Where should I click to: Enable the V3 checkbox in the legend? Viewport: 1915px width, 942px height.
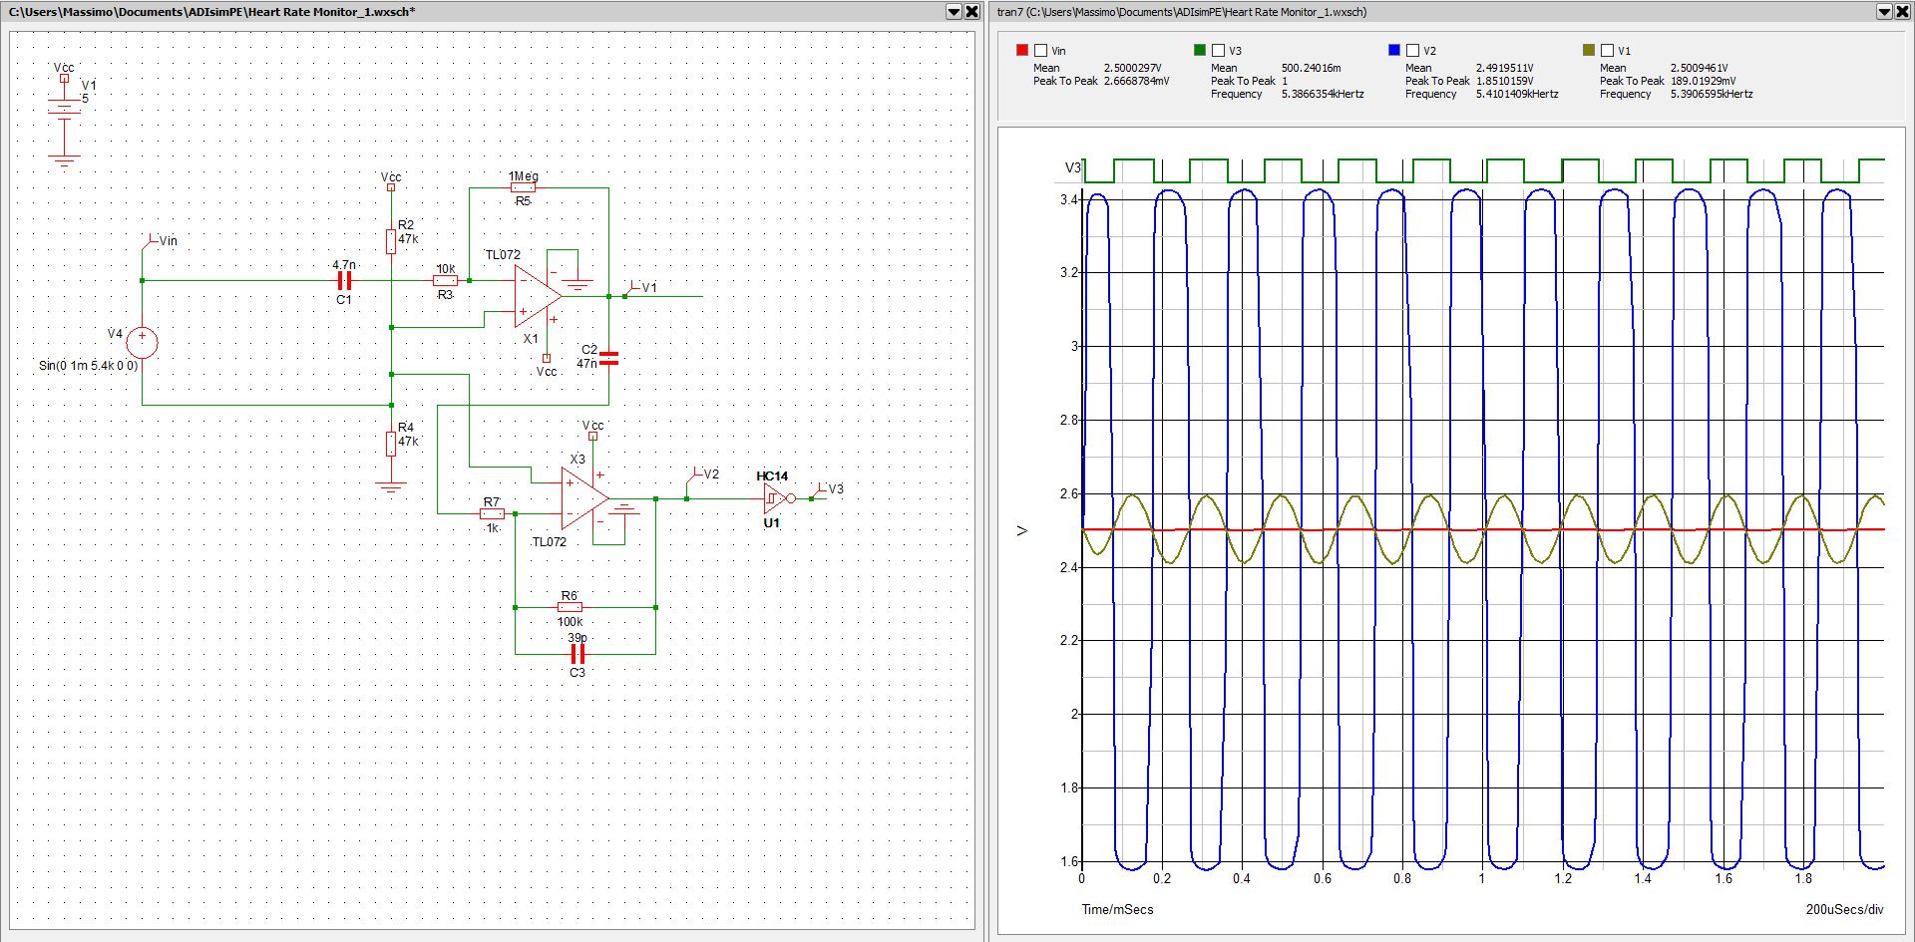tap(1217, 49)
